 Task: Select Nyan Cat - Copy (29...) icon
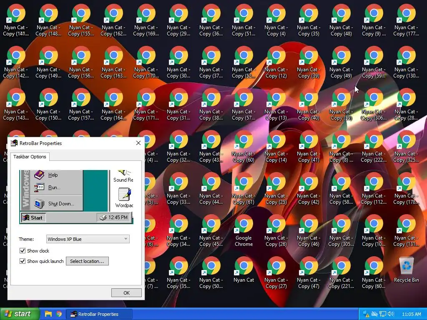[178, 20]
